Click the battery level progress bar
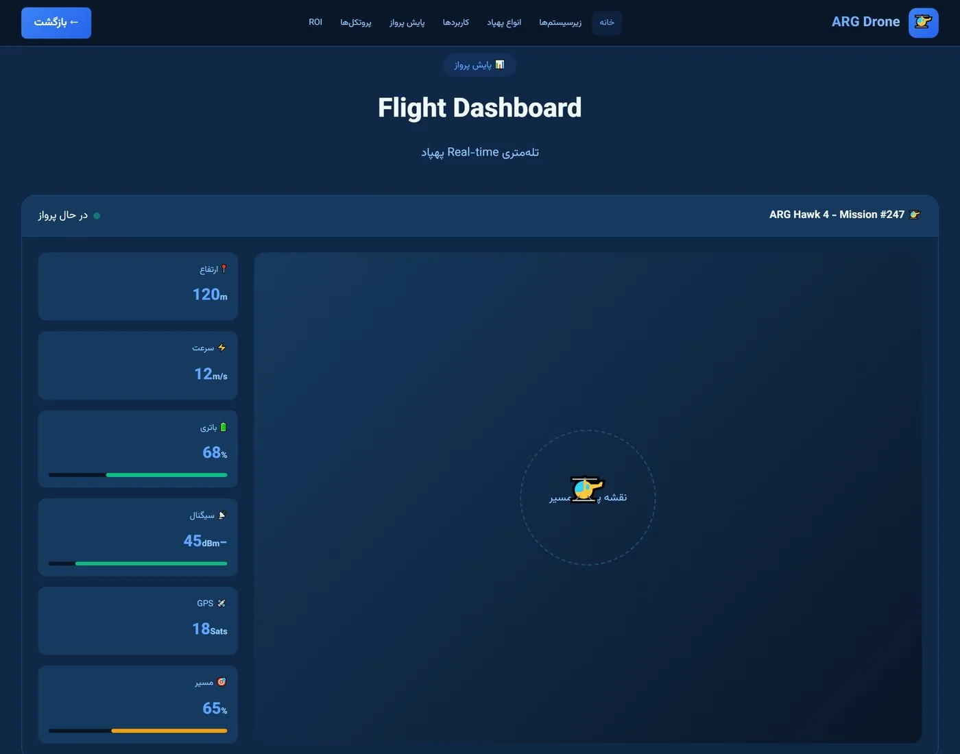The image size is (960, 754). (x=138, y=475)
